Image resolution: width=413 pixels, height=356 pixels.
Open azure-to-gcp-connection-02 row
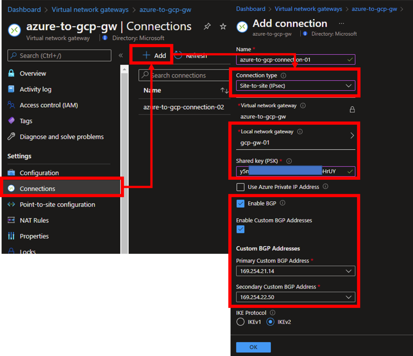coord(184,107)
